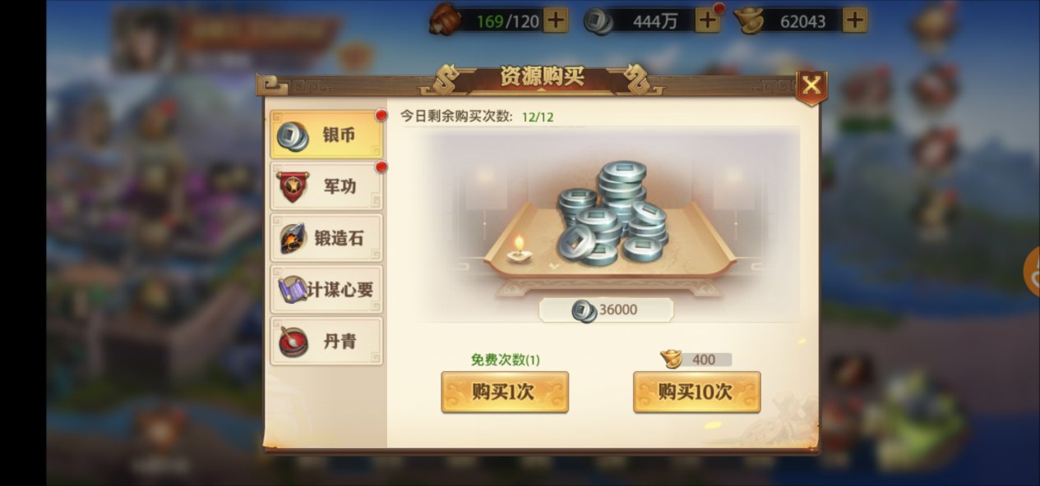This screenshot has height=486, width=1040.
Task: Add silver with the plus beside 444万
Action: tap(707, 21)
